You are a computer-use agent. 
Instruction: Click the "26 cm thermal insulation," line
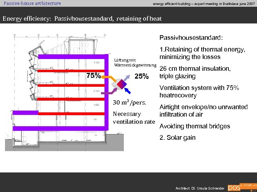coord(195,69)
